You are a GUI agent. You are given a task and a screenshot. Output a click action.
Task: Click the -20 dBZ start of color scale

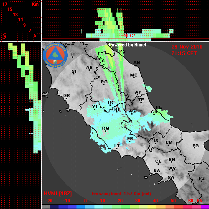click(49, 201)
